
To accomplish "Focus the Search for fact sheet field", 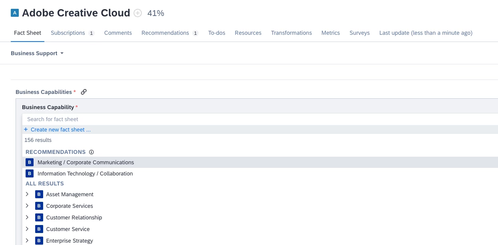I will coord(260,119).
